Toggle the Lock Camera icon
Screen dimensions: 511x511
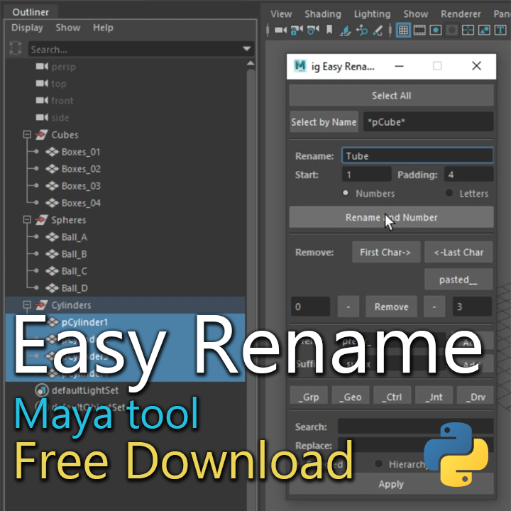pos(297,31)
